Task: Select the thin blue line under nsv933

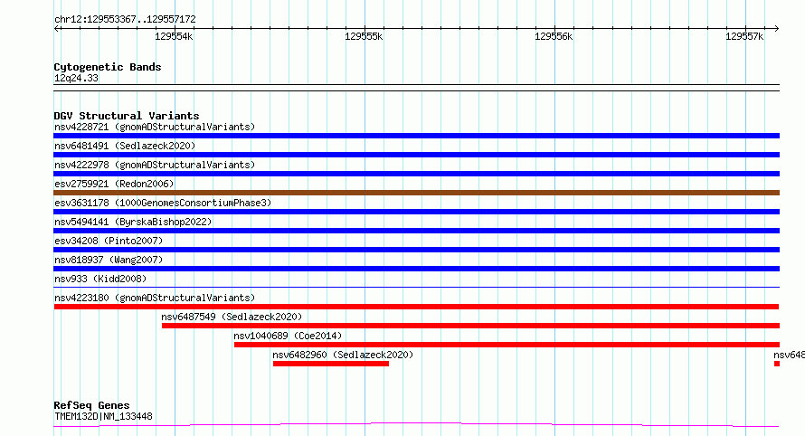Action: (416, 287)
